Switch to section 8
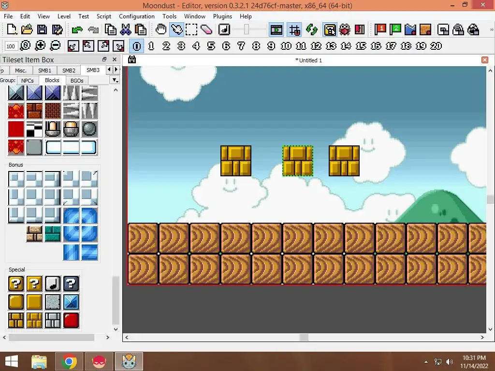This screenshot has width=495, height=371. tap(256, 46)
